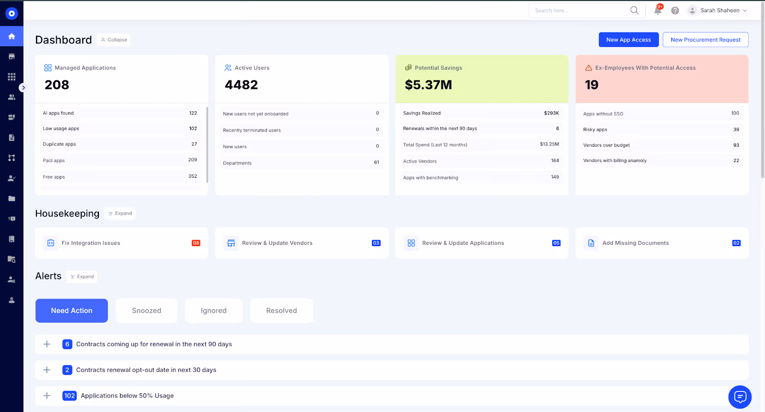This screenshot has width=765, height=412.
Task: Click the Fix Integration Issues icon
Action: click(51, 243)
